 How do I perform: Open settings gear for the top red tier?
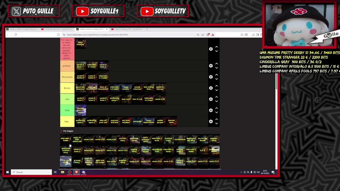click(x=211, y=49)
